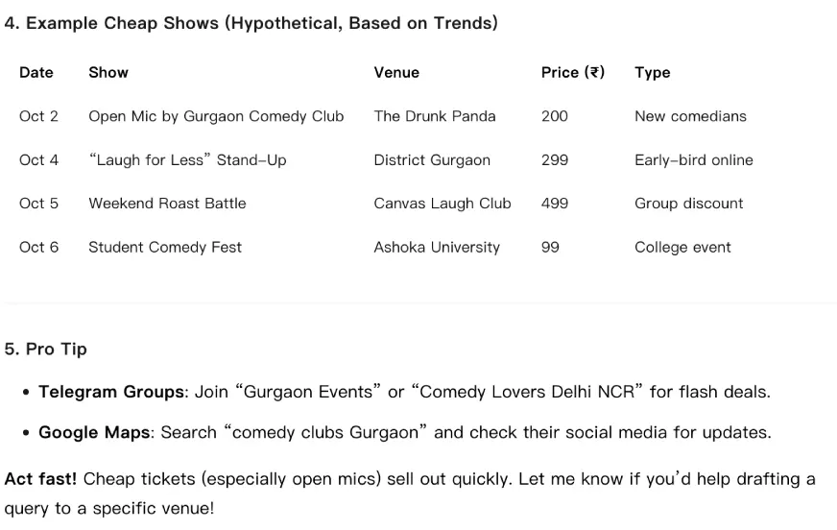
Task: Click the "Google Maps" bold label
Action: (94, 432)
